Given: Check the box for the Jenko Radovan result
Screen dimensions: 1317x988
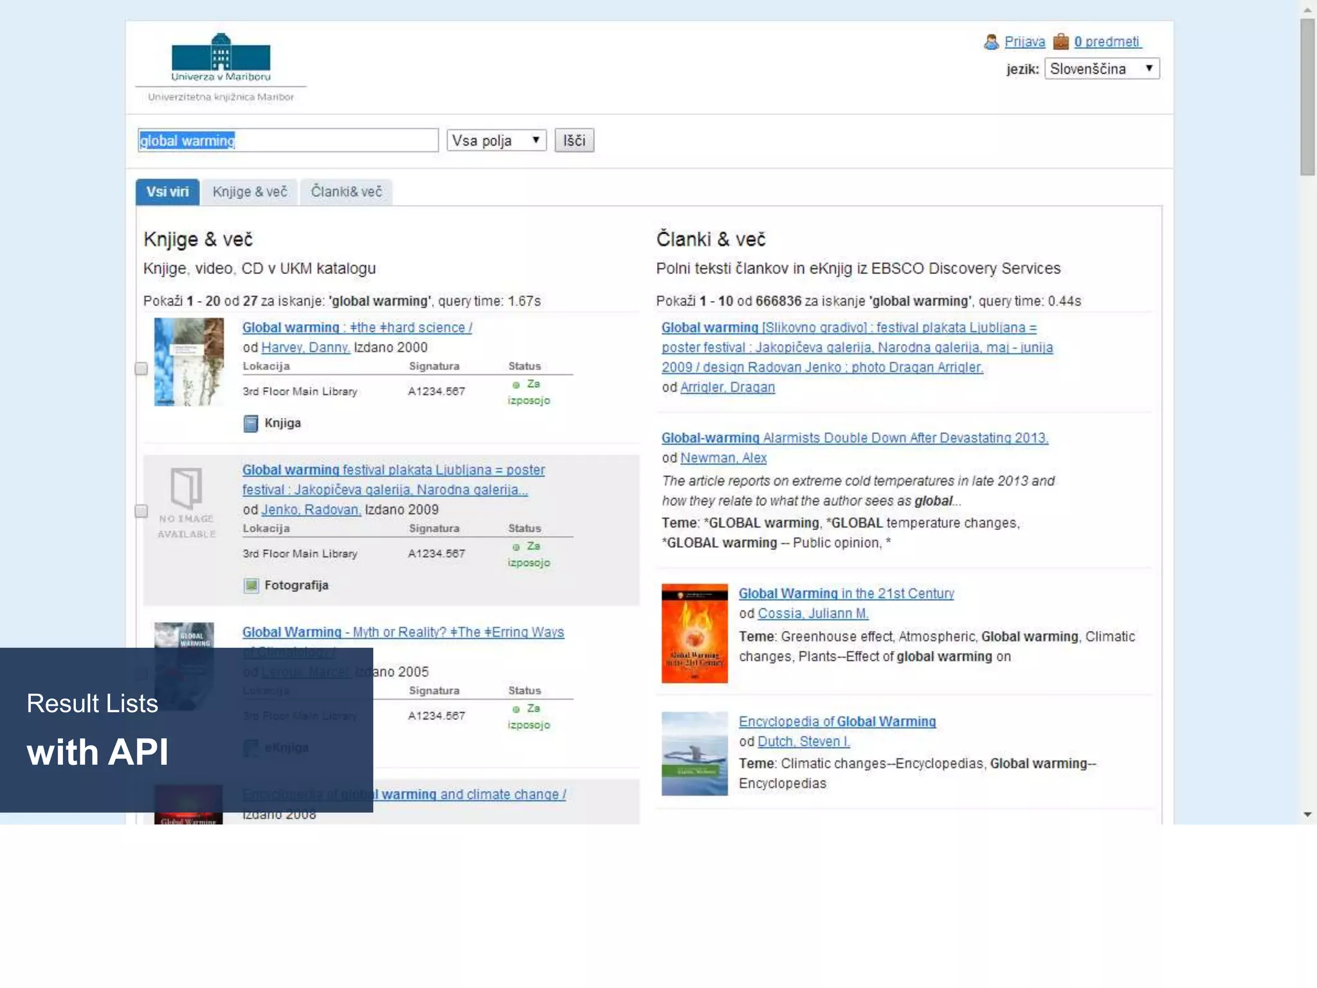Looking at the screenshot, I should 141,511.
